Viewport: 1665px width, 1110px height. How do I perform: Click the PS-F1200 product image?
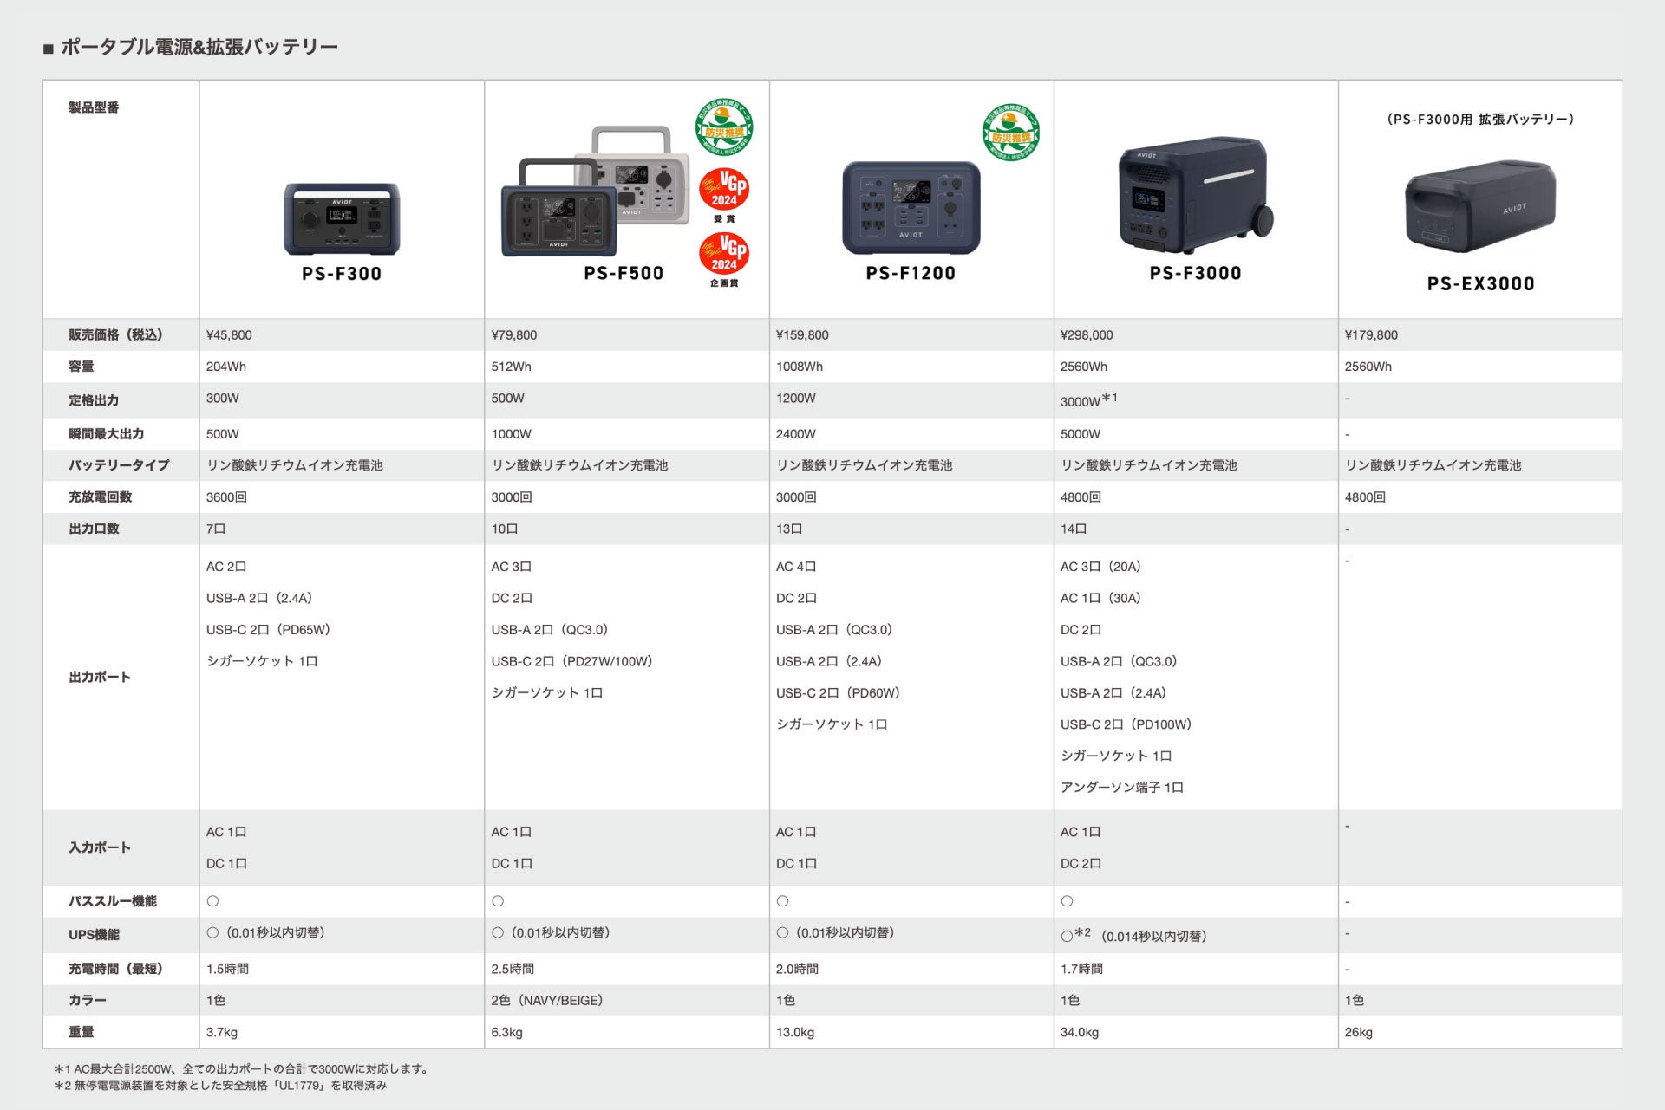pyautogui.click(x=911, y=207)
